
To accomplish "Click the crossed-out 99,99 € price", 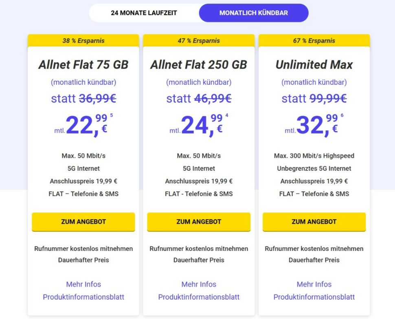I will pos(328,98).
